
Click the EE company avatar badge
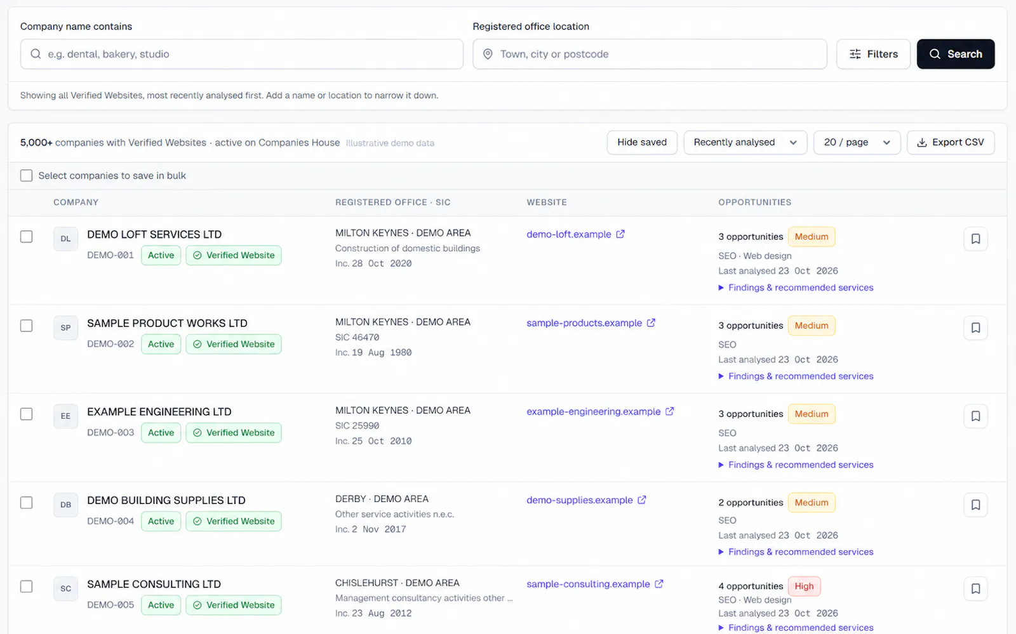click(x=65, y=416)
